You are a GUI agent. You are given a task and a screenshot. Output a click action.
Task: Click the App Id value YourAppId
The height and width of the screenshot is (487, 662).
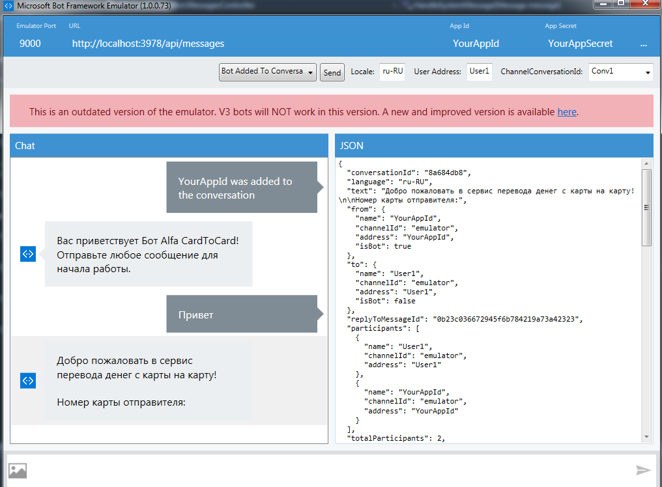[476, 44]
